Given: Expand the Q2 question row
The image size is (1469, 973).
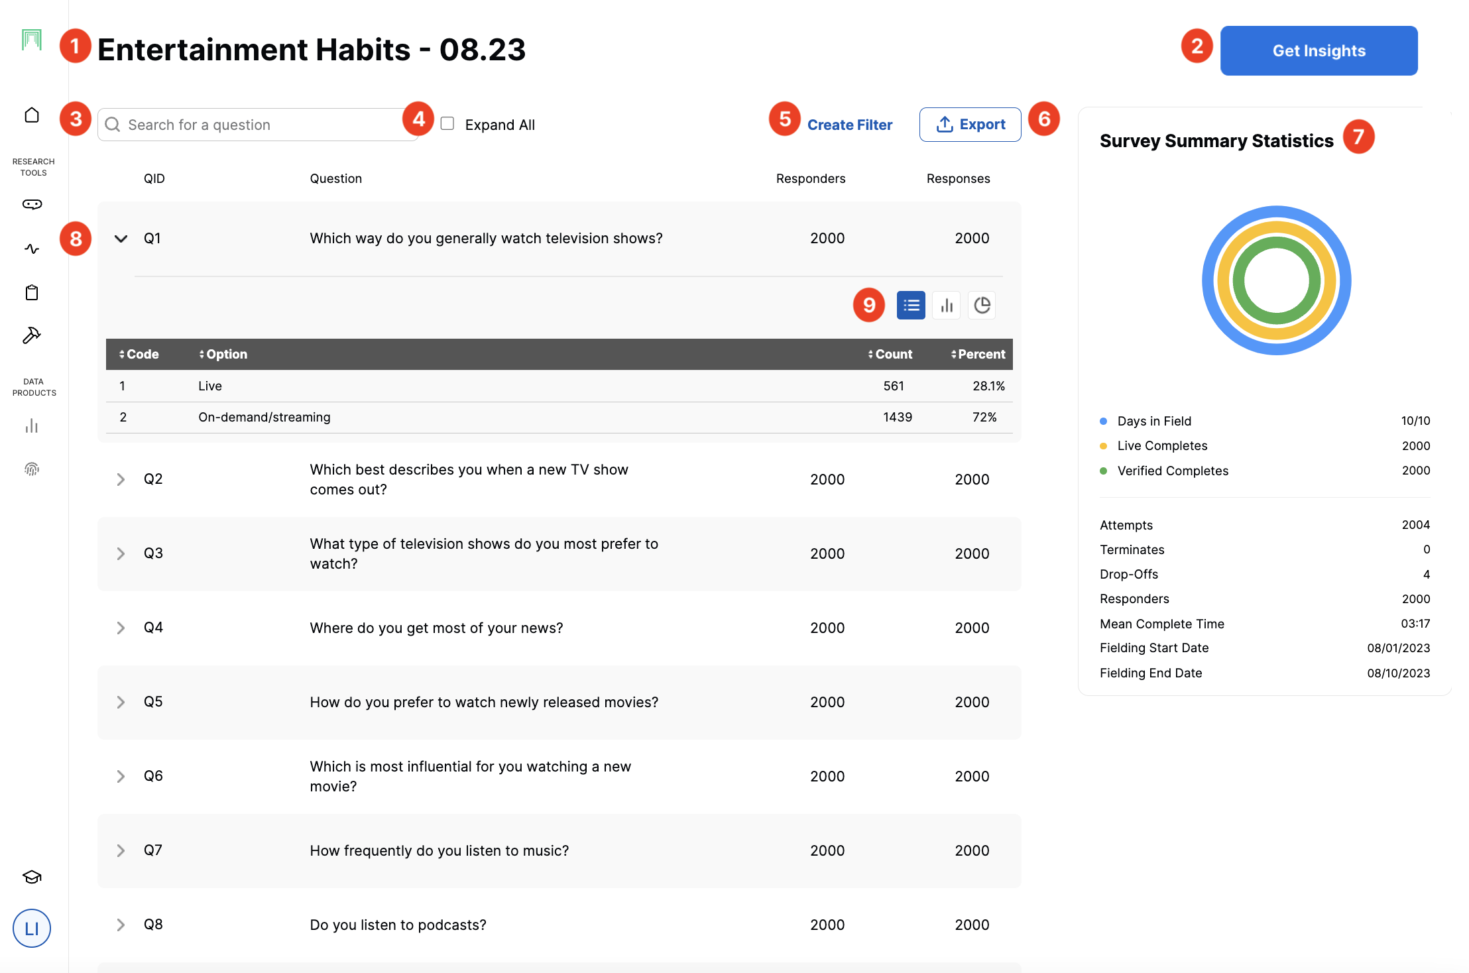Looking at the screenshot, I should 121,479.
